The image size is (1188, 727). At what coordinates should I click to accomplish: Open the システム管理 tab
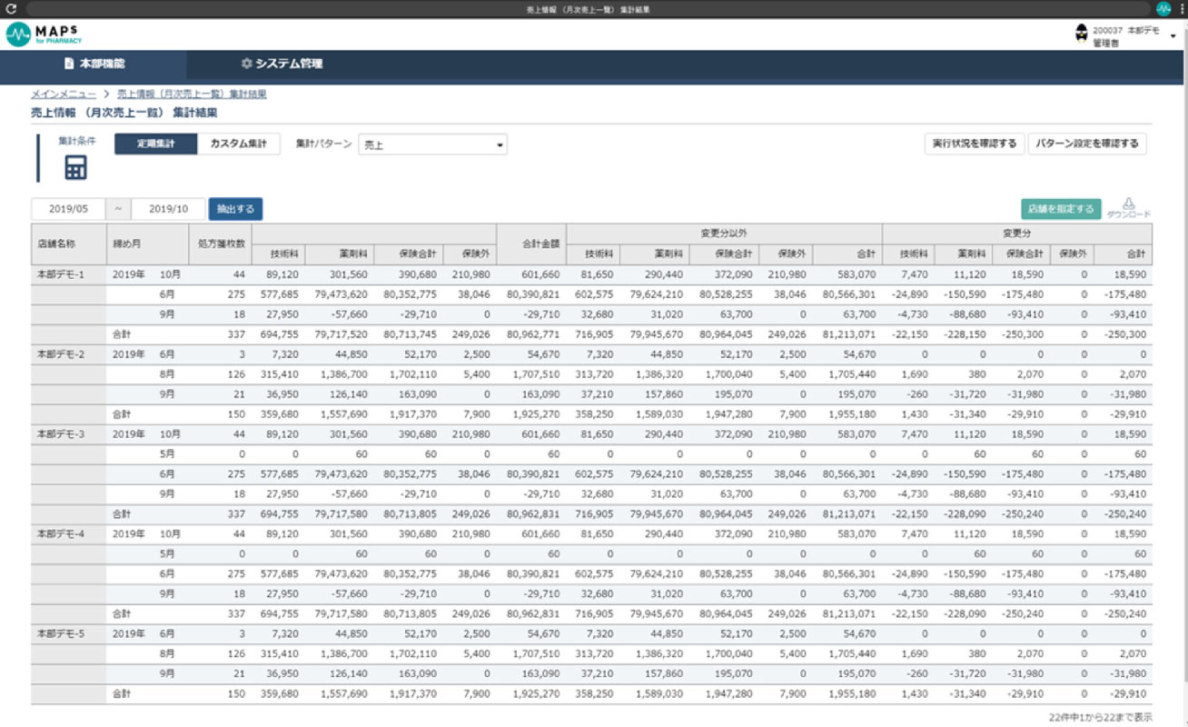coord(282,64)
